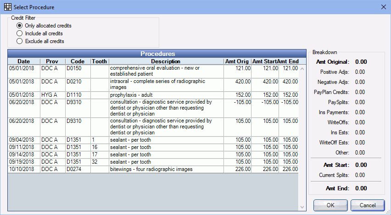The height and width of the screenshot is (215, 391).
Task: Select the sealant row for tooth 17
Action: [x=153, y=154]
